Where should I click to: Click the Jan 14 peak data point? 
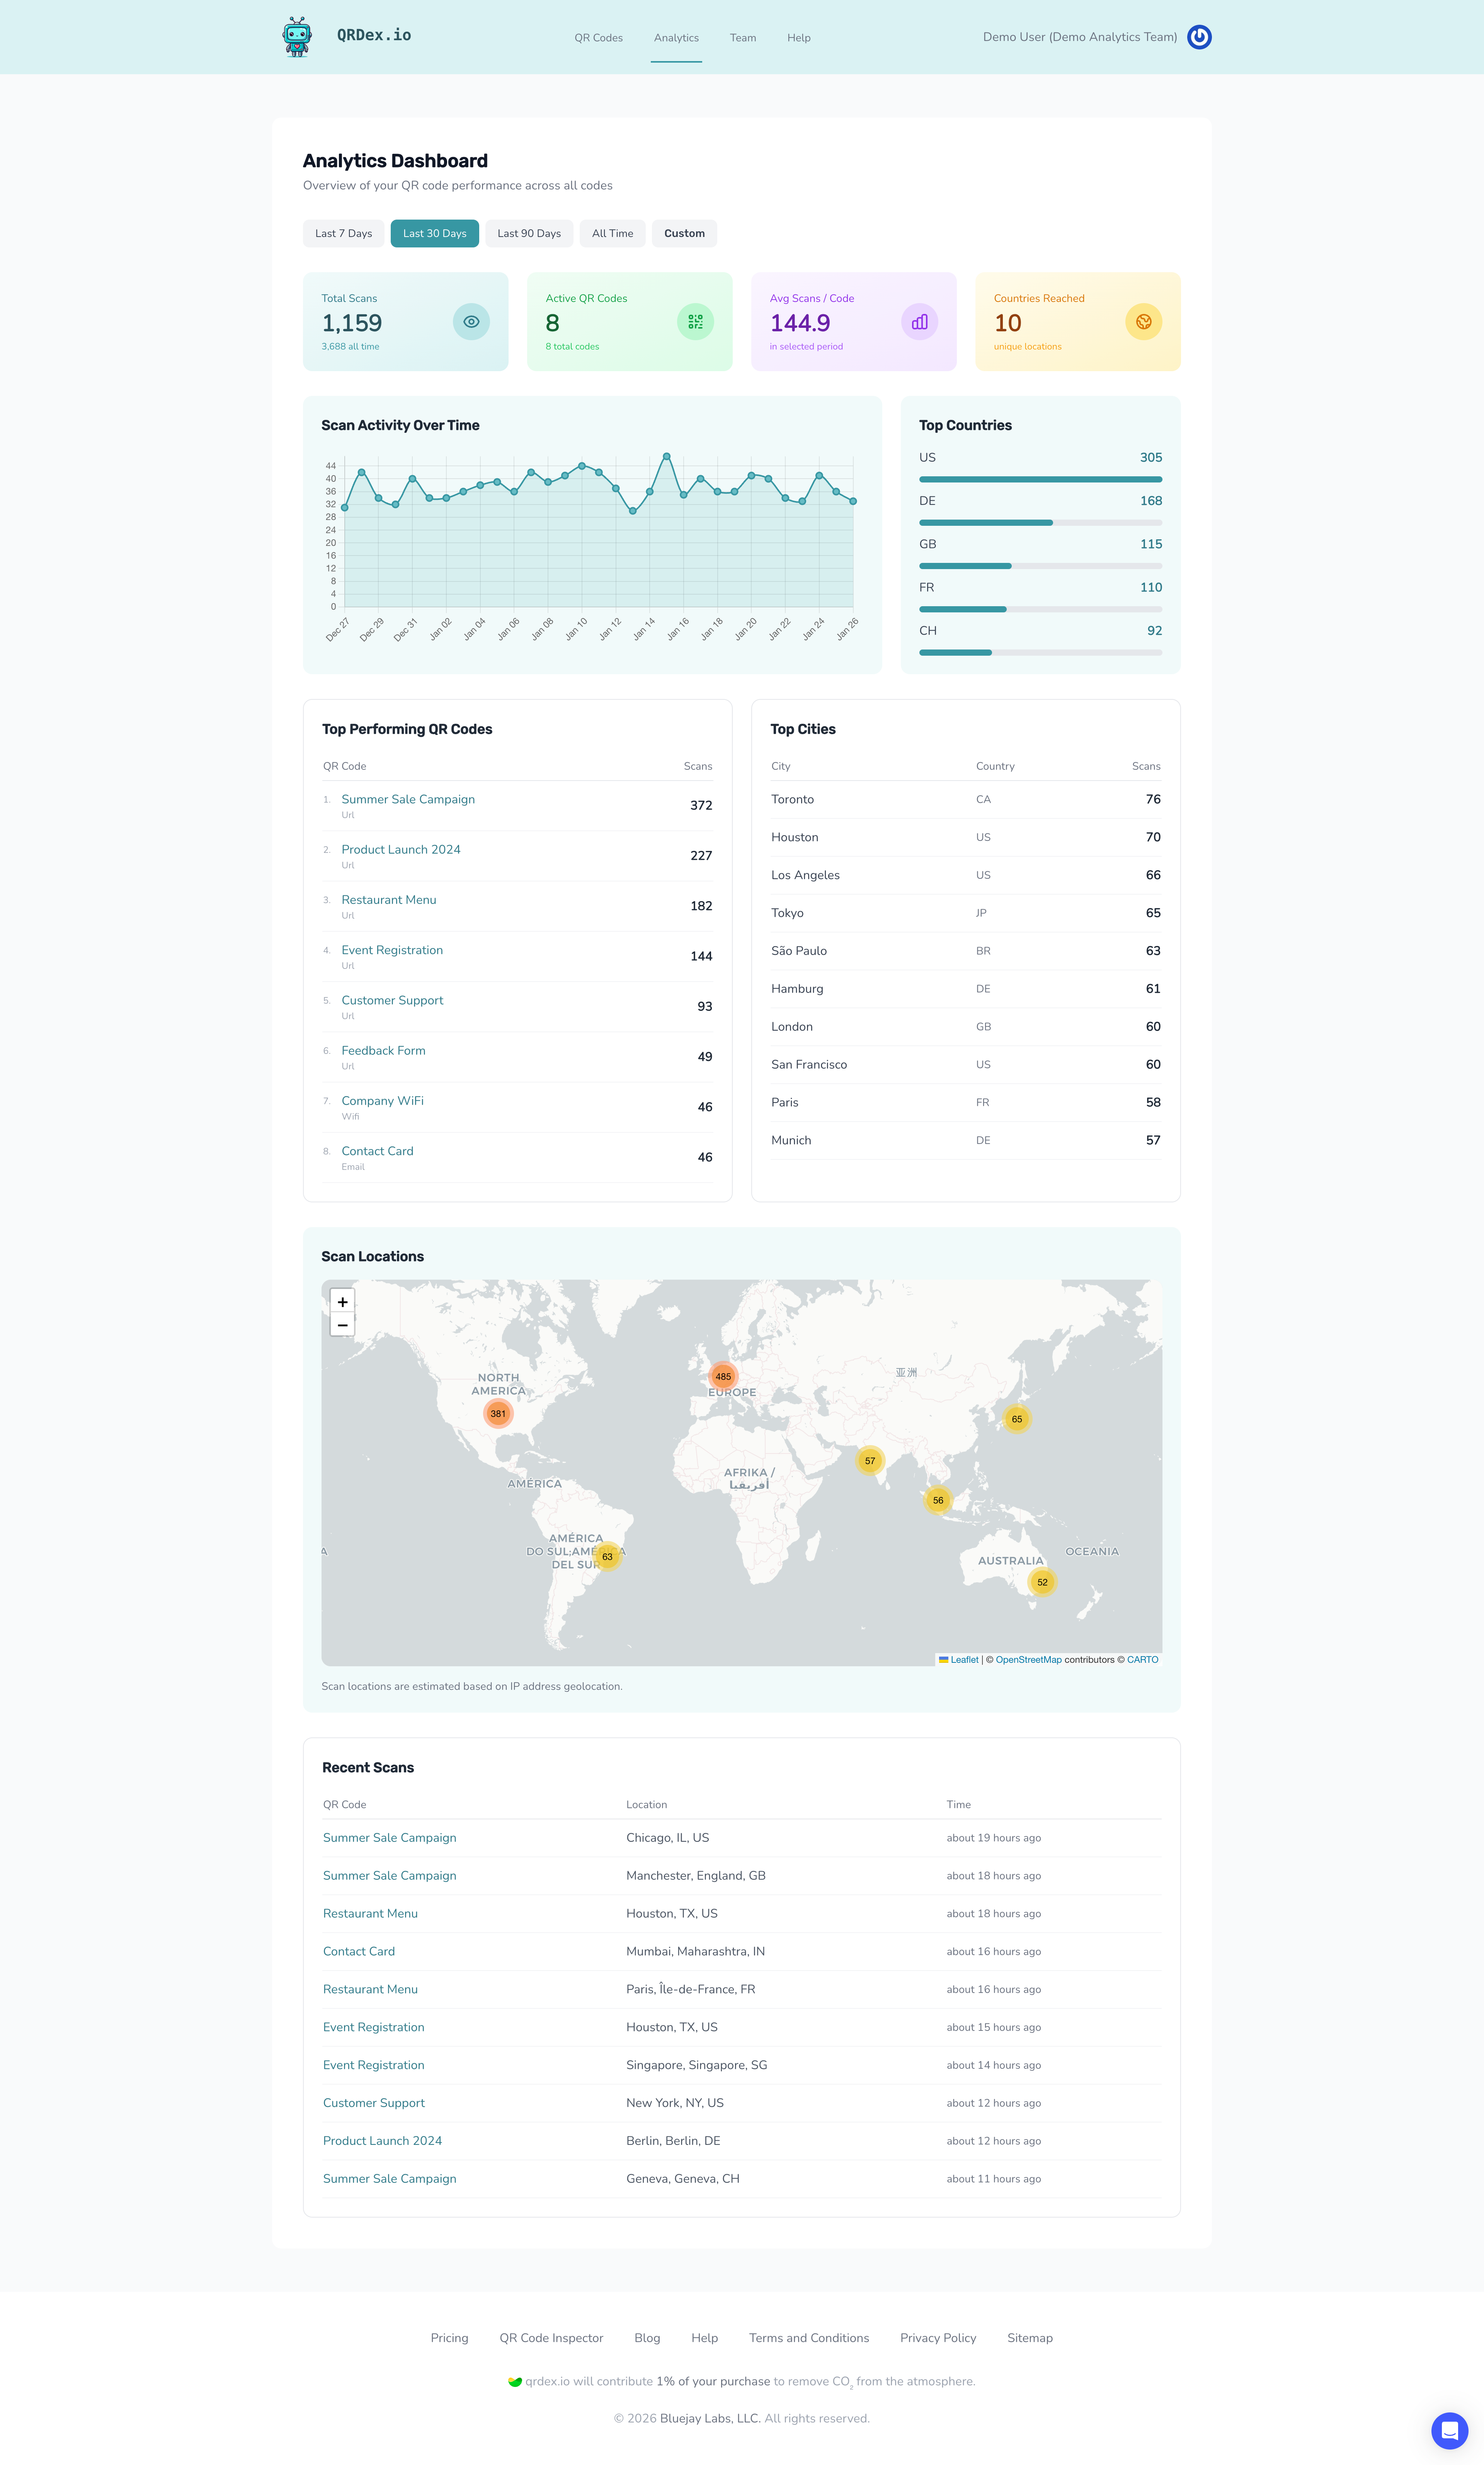tap(667, 456)
